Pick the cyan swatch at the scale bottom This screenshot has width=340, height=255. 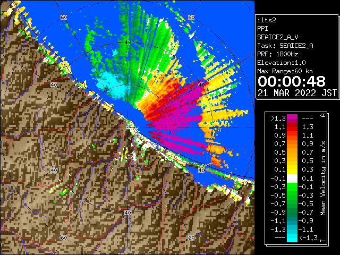pyautogui.click(x=292, y=238)
